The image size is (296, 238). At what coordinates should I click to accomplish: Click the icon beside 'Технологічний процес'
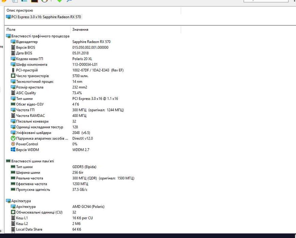(13, 81)
